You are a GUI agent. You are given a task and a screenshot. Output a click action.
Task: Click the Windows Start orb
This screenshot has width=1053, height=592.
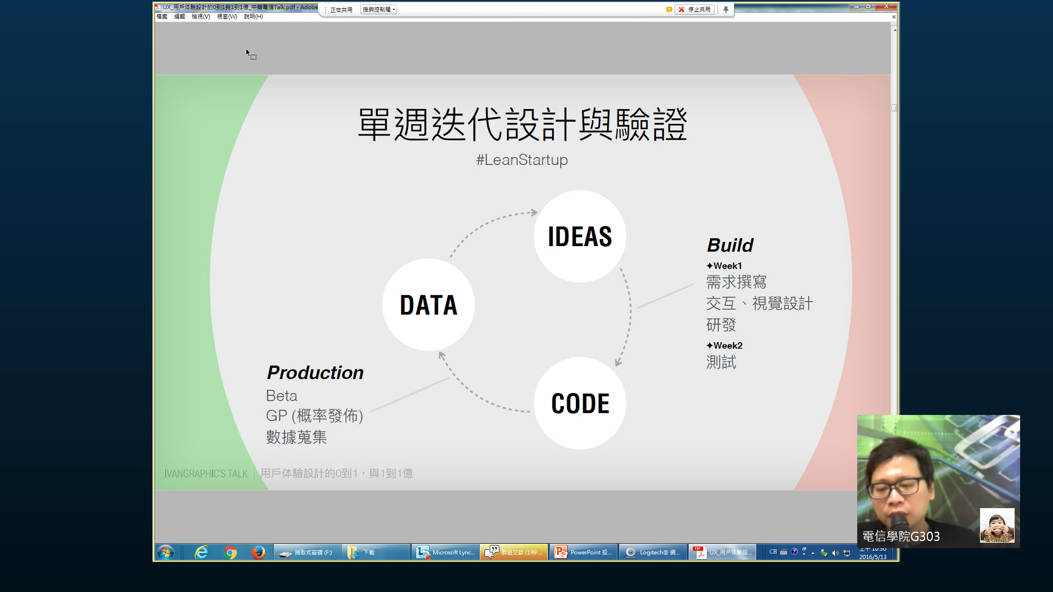[x=165, y=552]
